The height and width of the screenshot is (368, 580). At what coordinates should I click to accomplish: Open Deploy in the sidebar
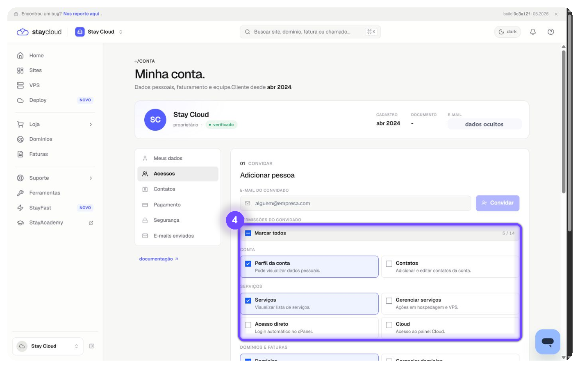click(x=55, y=100)
